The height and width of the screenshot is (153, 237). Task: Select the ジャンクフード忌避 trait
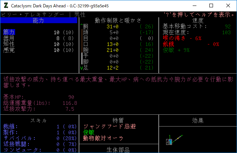pos(109,127)
